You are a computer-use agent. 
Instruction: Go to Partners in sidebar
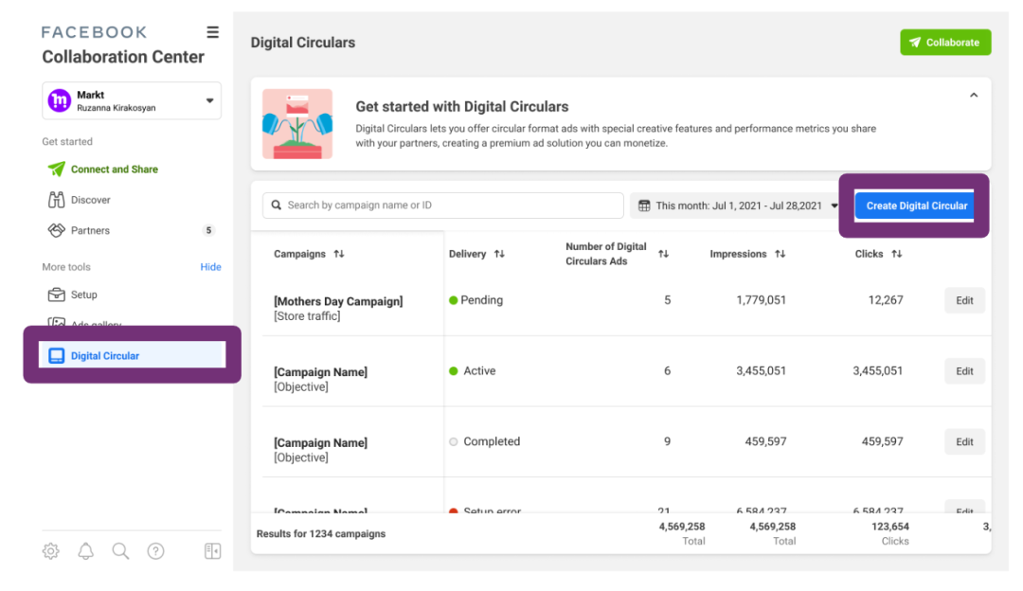coord(90,230)
